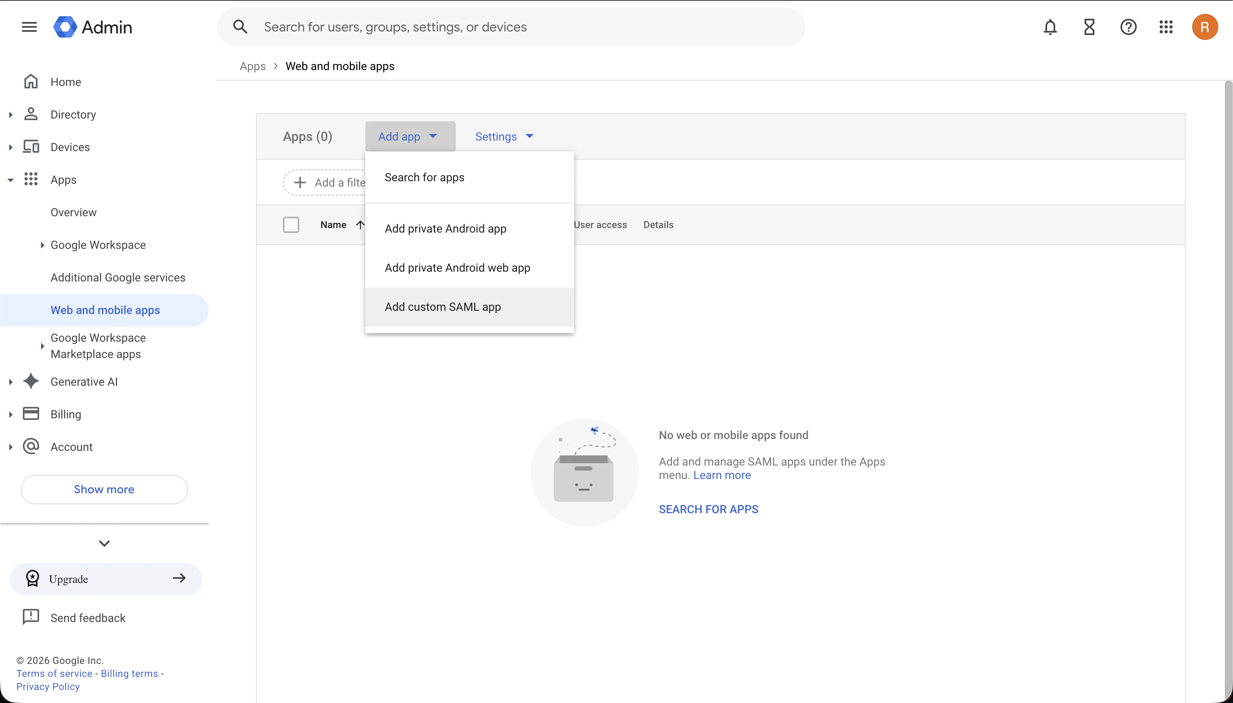
Task: Expand the Directory section
Action: pos(11,114)
